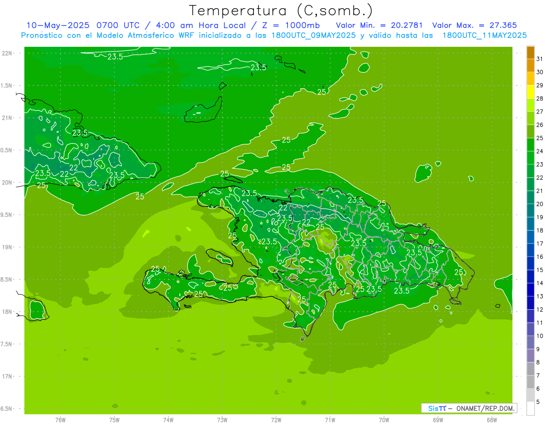The height and width of the screenshot is (426, 552).
Task: Click the 69W longitude label
Action: 437,420
